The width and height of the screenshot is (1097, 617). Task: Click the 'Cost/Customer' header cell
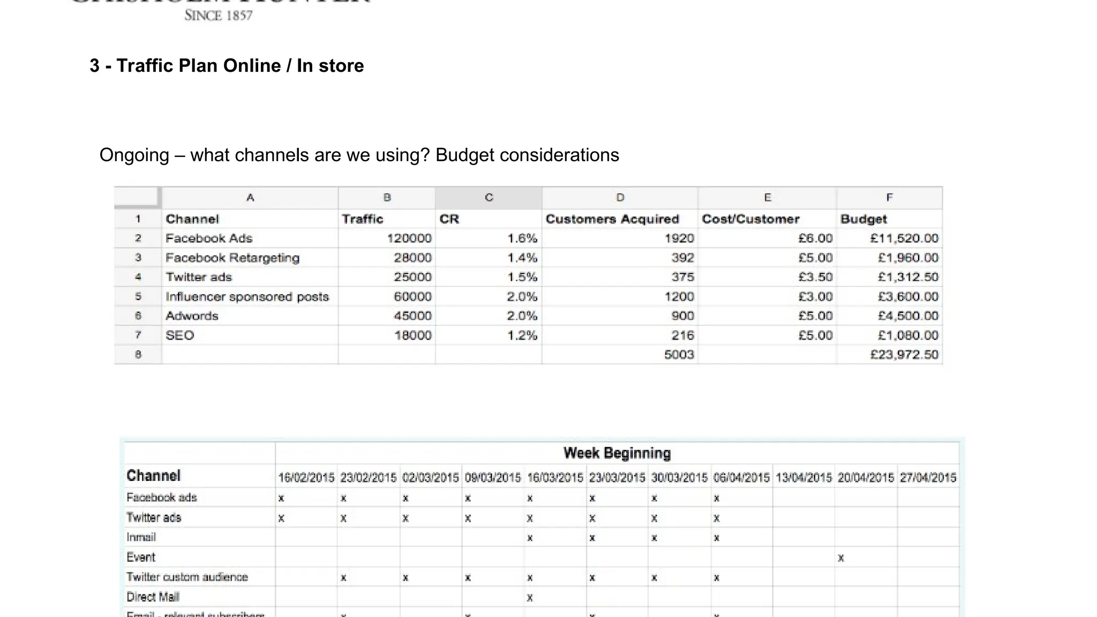click(767, 219)
